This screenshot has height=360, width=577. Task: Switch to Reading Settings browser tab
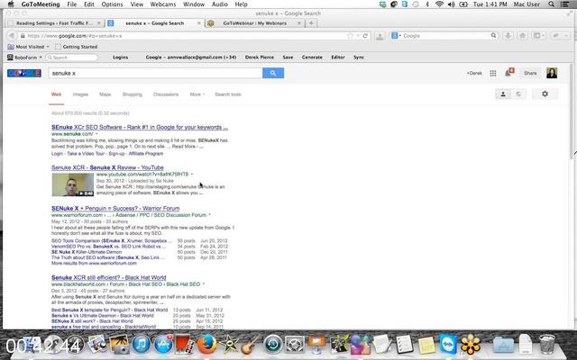(54, 22)
